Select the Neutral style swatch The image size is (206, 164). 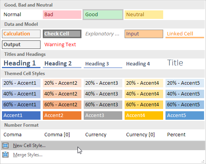tap(144, 15)
